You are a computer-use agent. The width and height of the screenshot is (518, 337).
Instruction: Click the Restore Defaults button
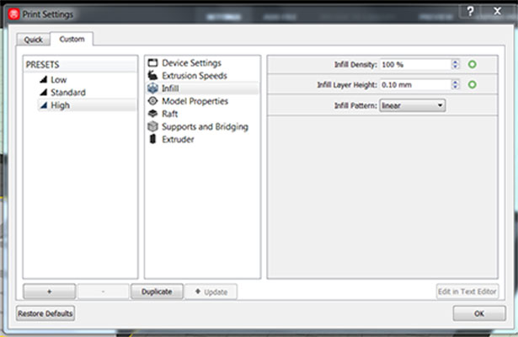pos(45,313)
